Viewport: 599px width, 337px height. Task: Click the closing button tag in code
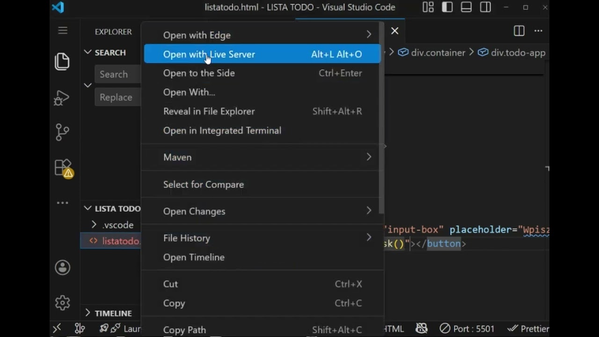tap(441, 243)
